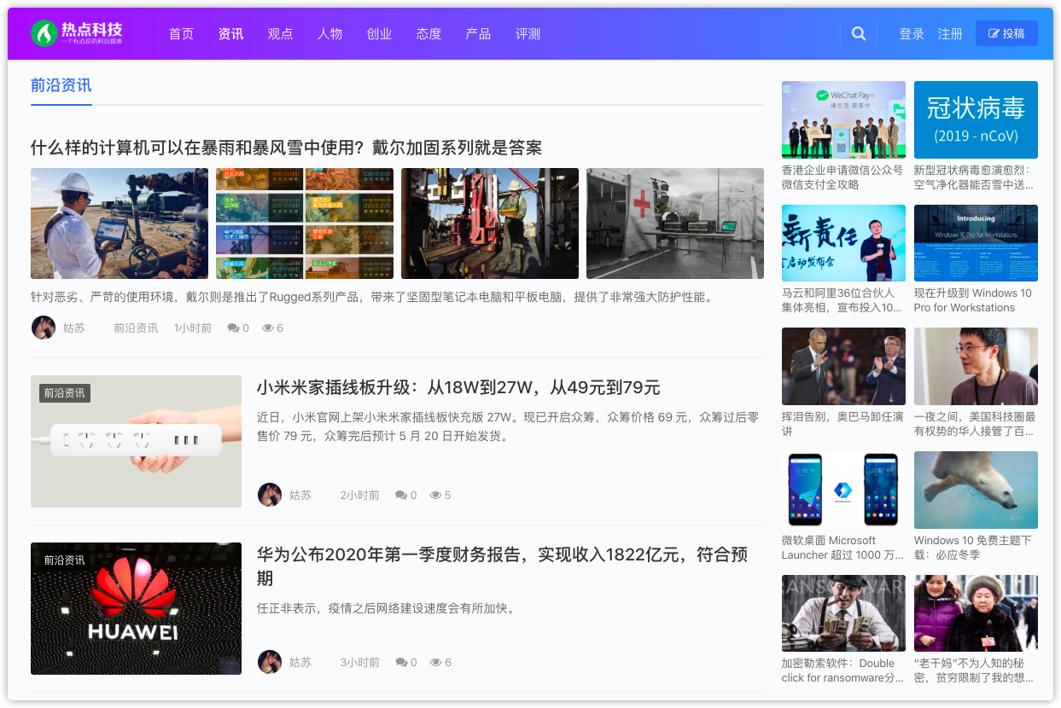This screenshot has height=708, width=1061.
Task: Select the 产品 navigation entry
Action: coord(478,33)
